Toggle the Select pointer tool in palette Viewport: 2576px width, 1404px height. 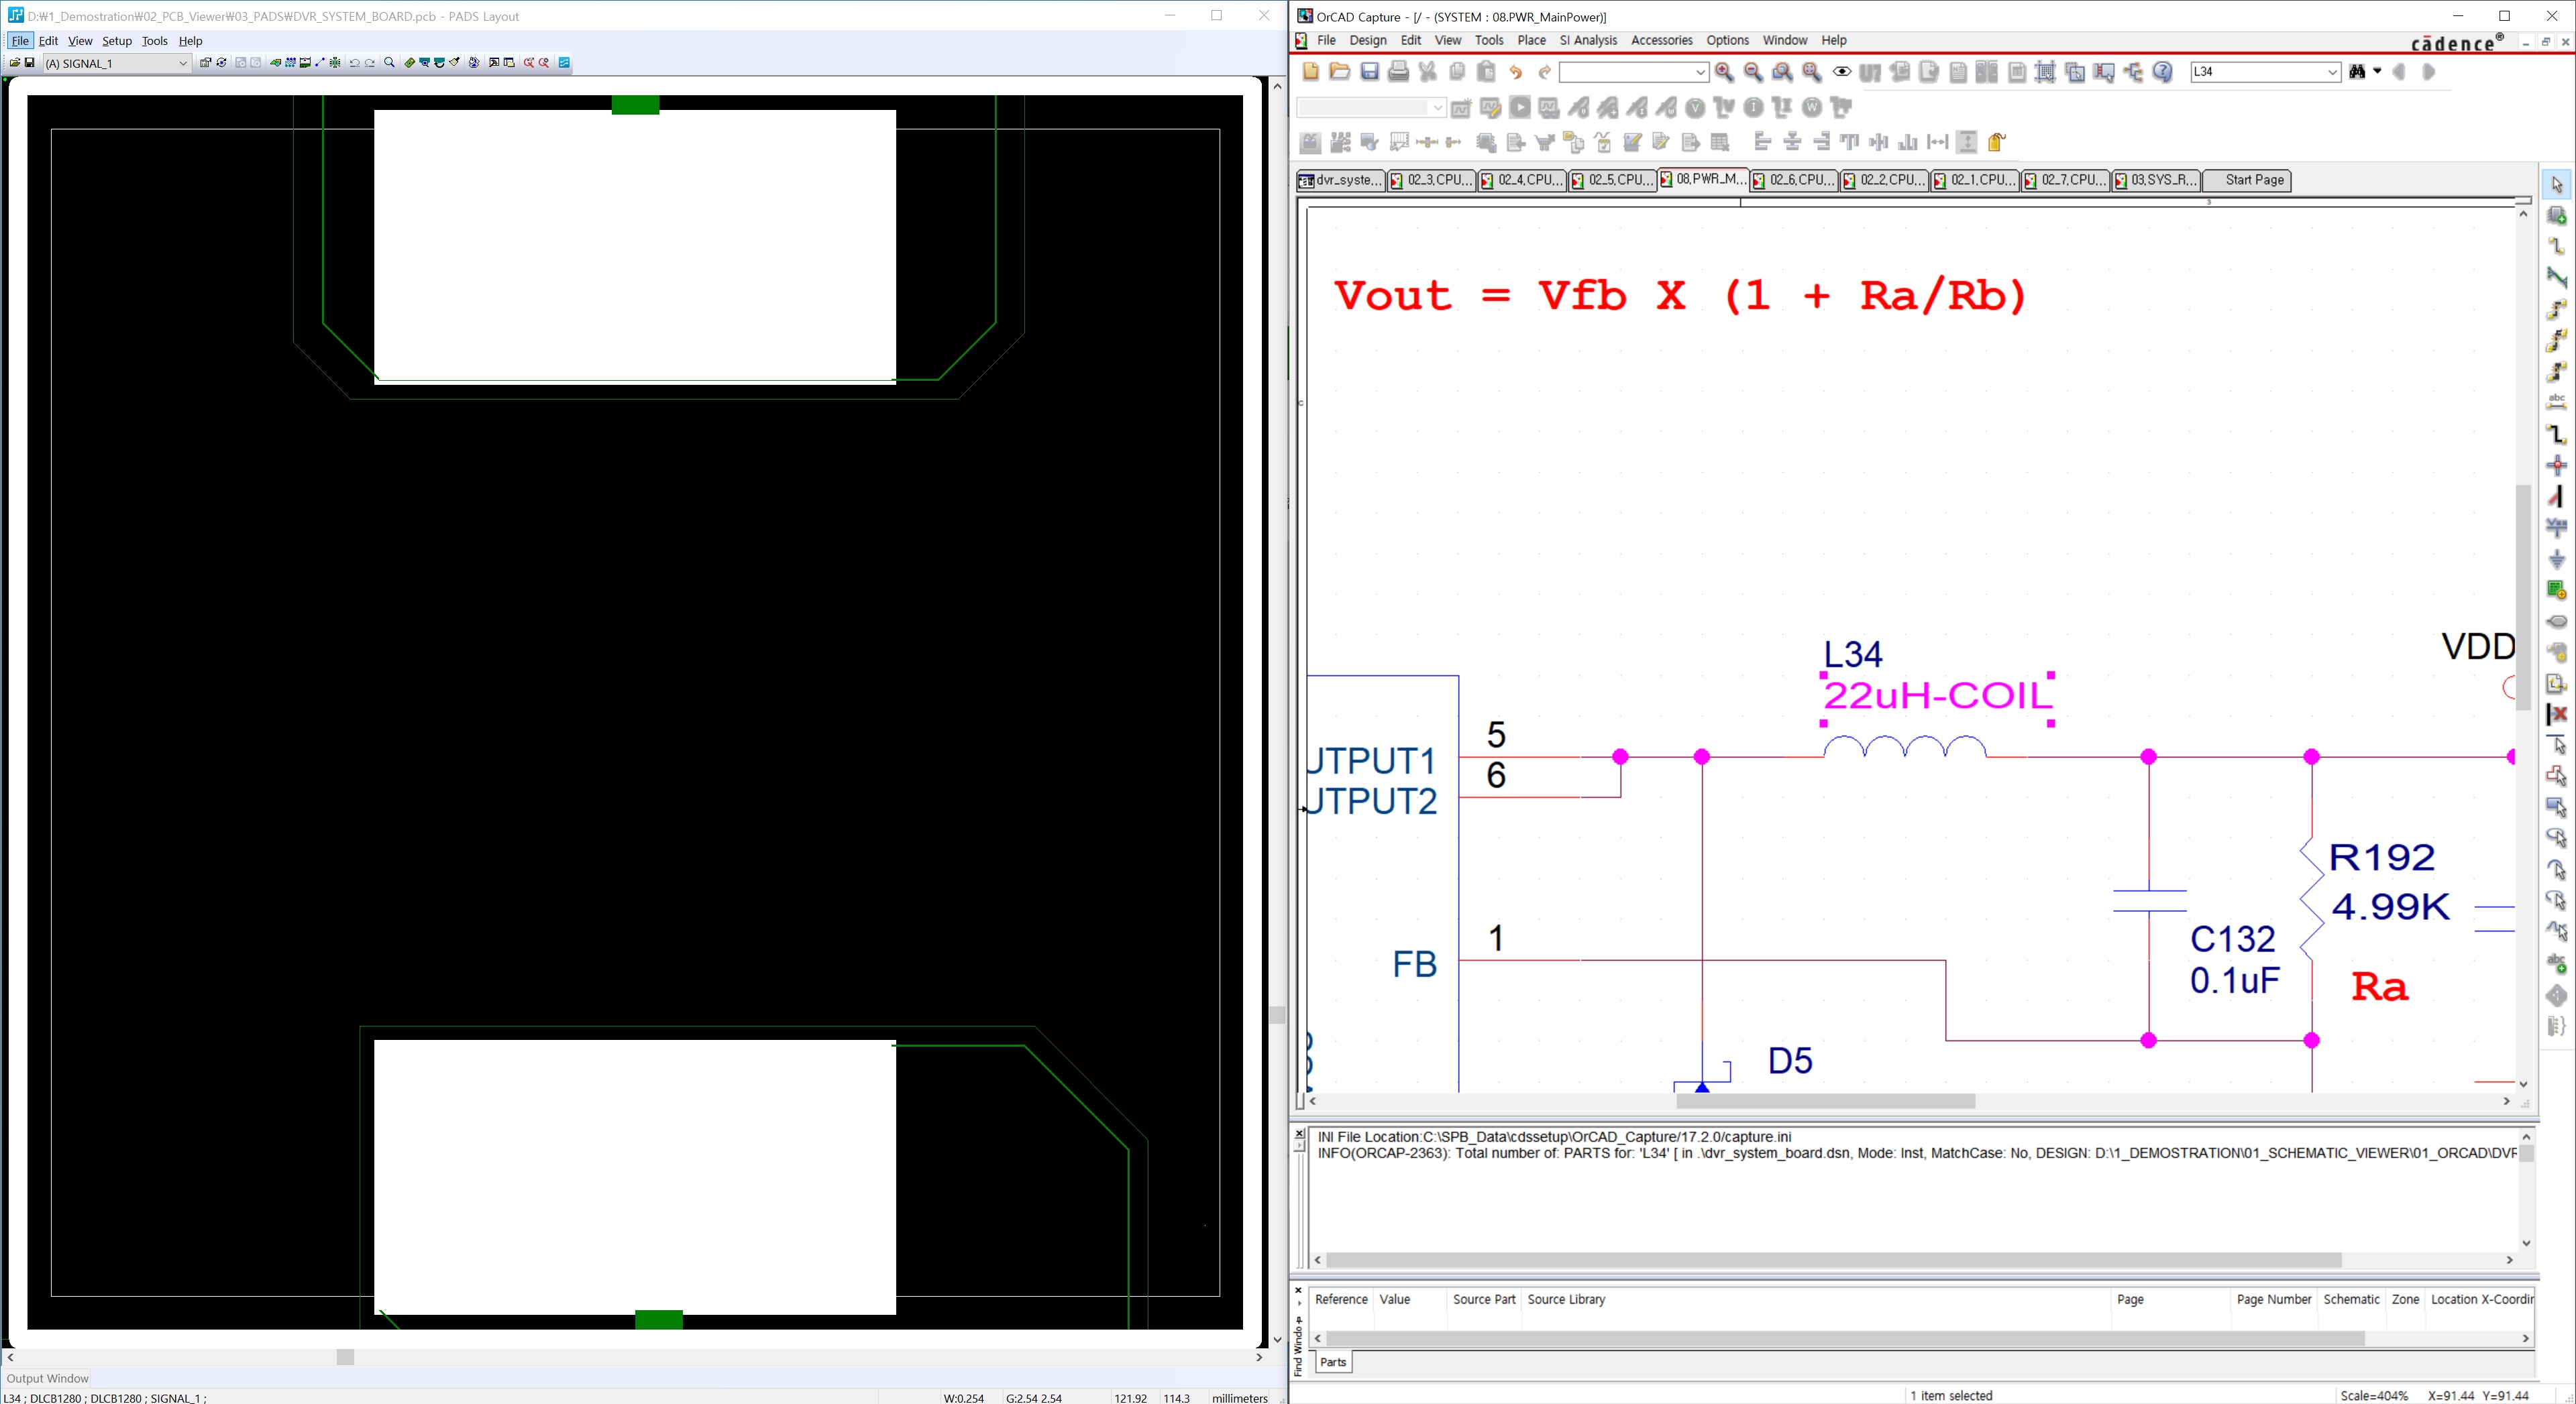click(x=2557, y=184)
